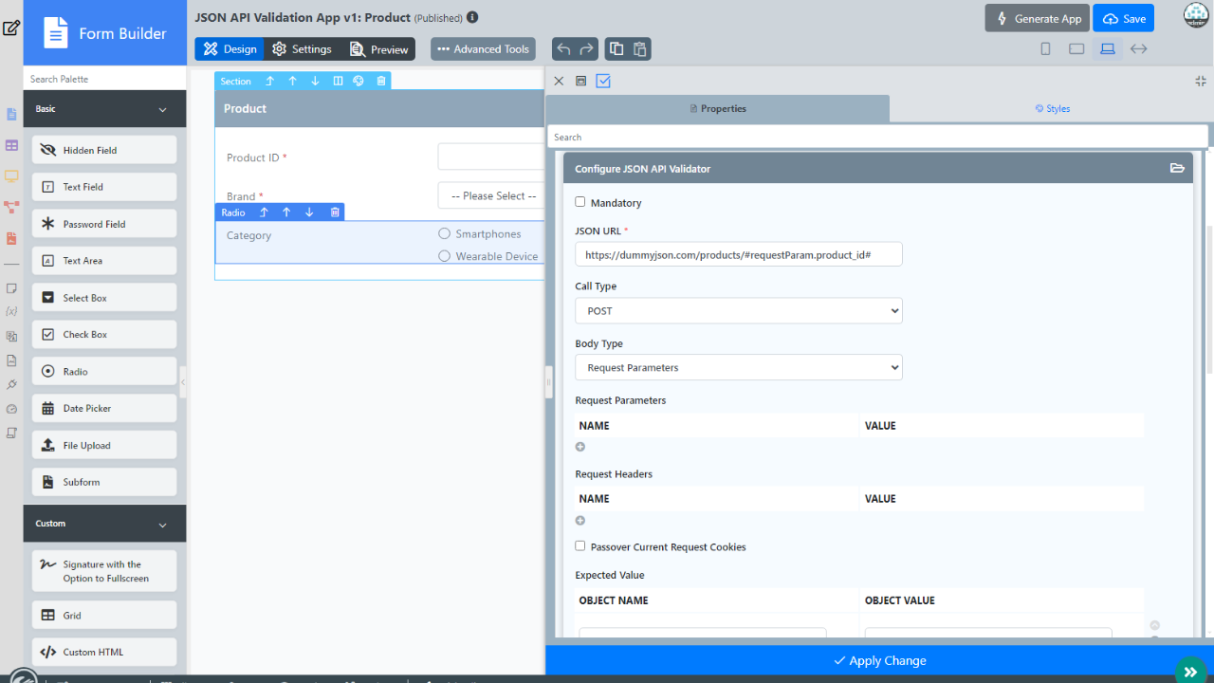Select the Smartphones radio option
1214x683 pixels.
point(444,234)
